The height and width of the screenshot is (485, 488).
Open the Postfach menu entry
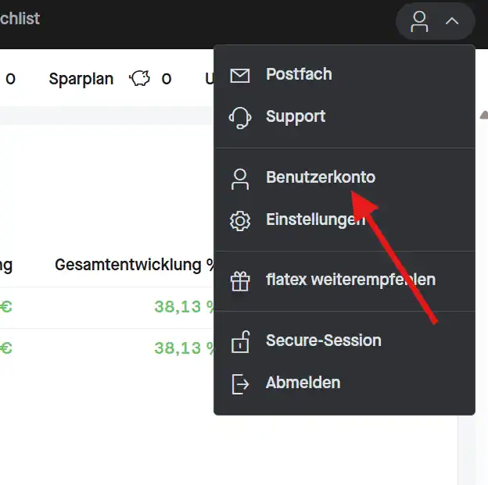[299, 75]
